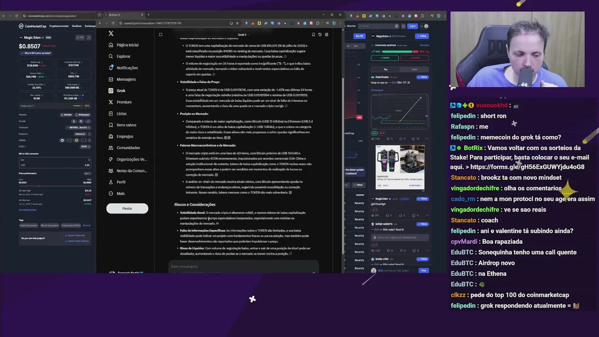Open DexScan menu on CoinMarketCap
Screen dimensions: 599x337
tap(77, 26)
